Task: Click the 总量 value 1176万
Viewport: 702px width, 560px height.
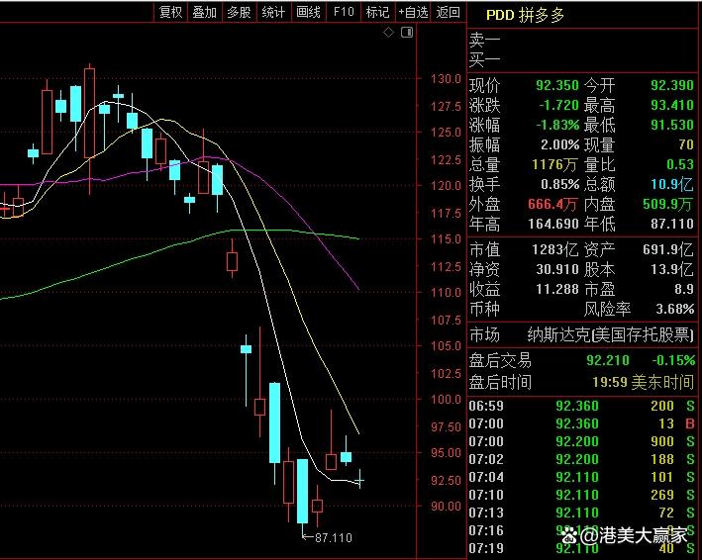Action: pyautogui.click(x=554, y=164)
